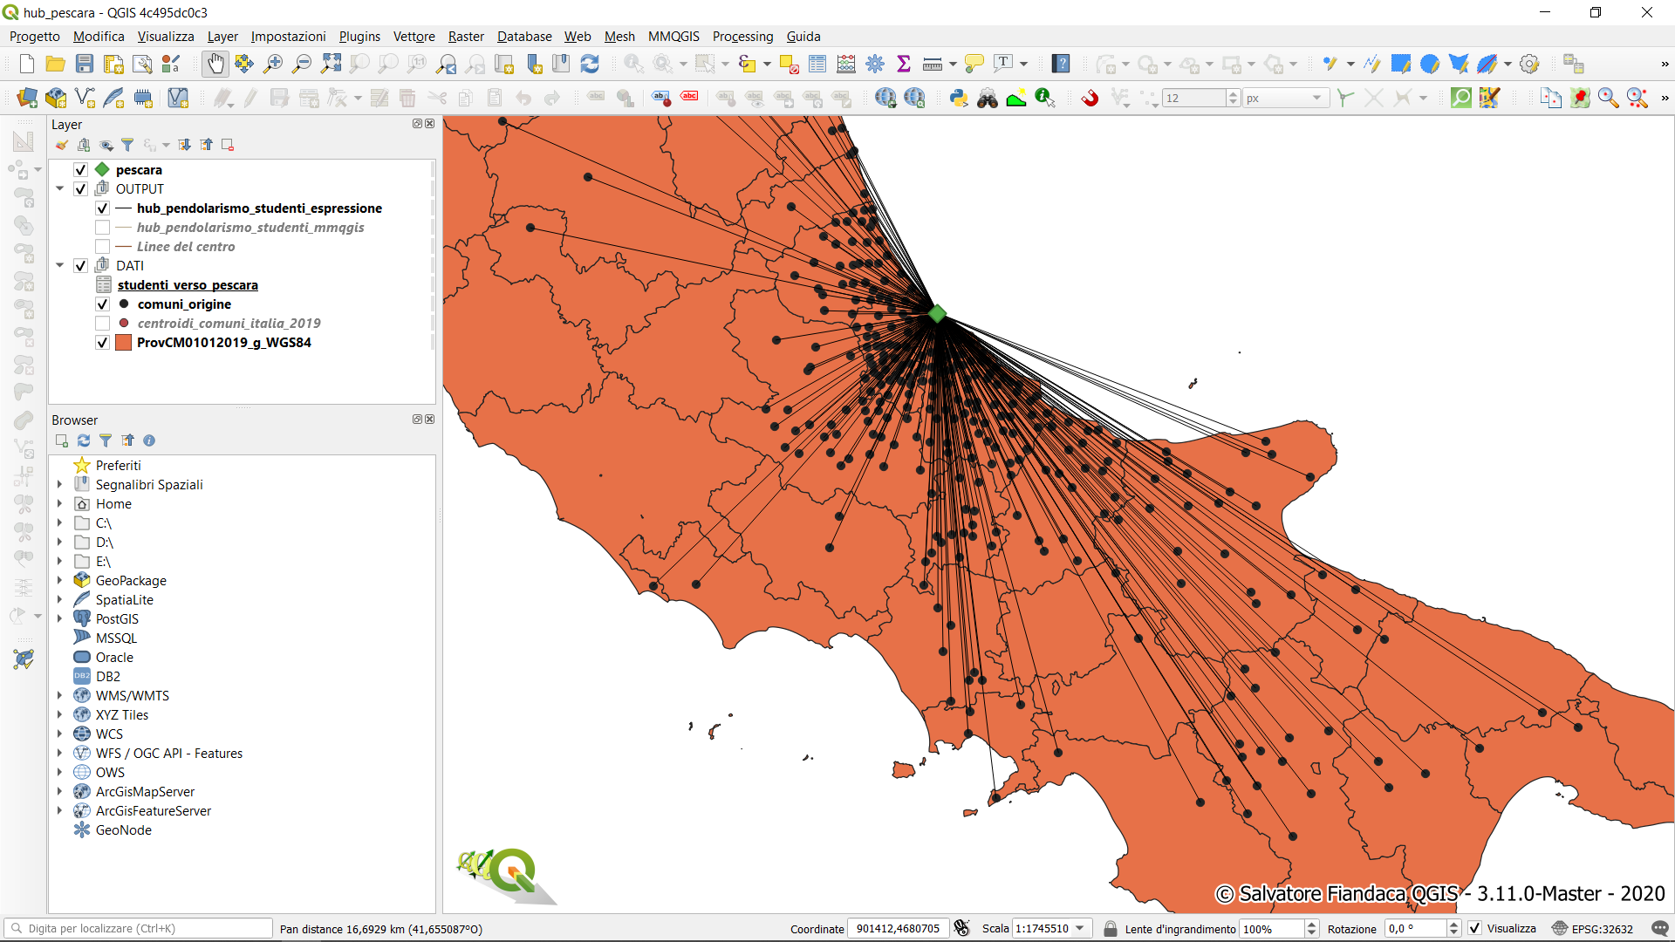Enable the Linee del centro layer
This screenshot has height=942, width=1675.
tap(102, 247)
